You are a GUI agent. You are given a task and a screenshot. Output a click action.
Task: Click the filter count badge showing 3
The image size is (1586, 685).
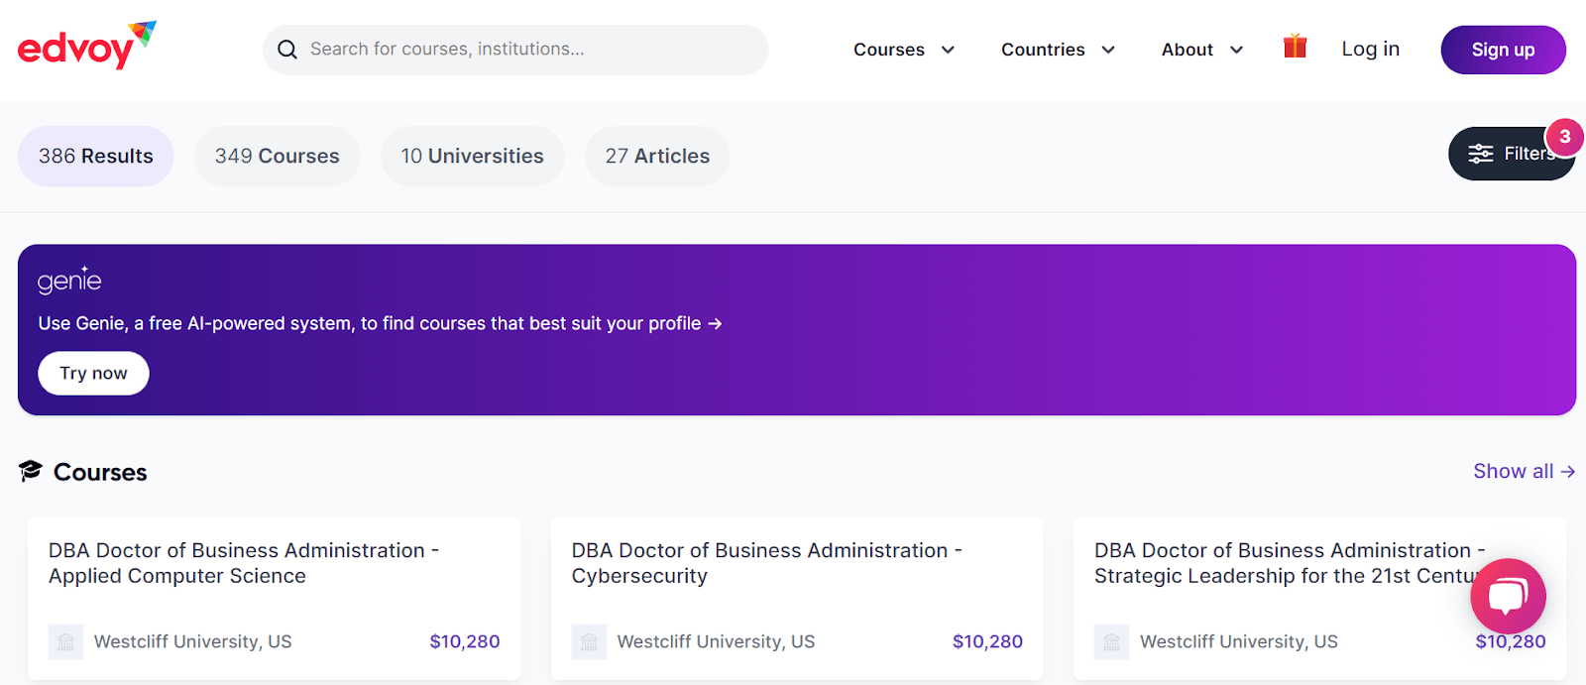[x=1564, y=137]
